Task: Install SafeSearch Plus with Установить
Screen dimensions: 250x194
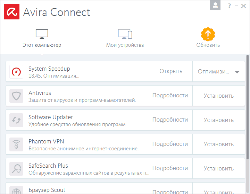Action: point(219,168)
